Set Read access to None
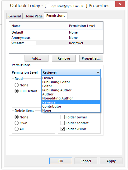 (x=16, y=85)
